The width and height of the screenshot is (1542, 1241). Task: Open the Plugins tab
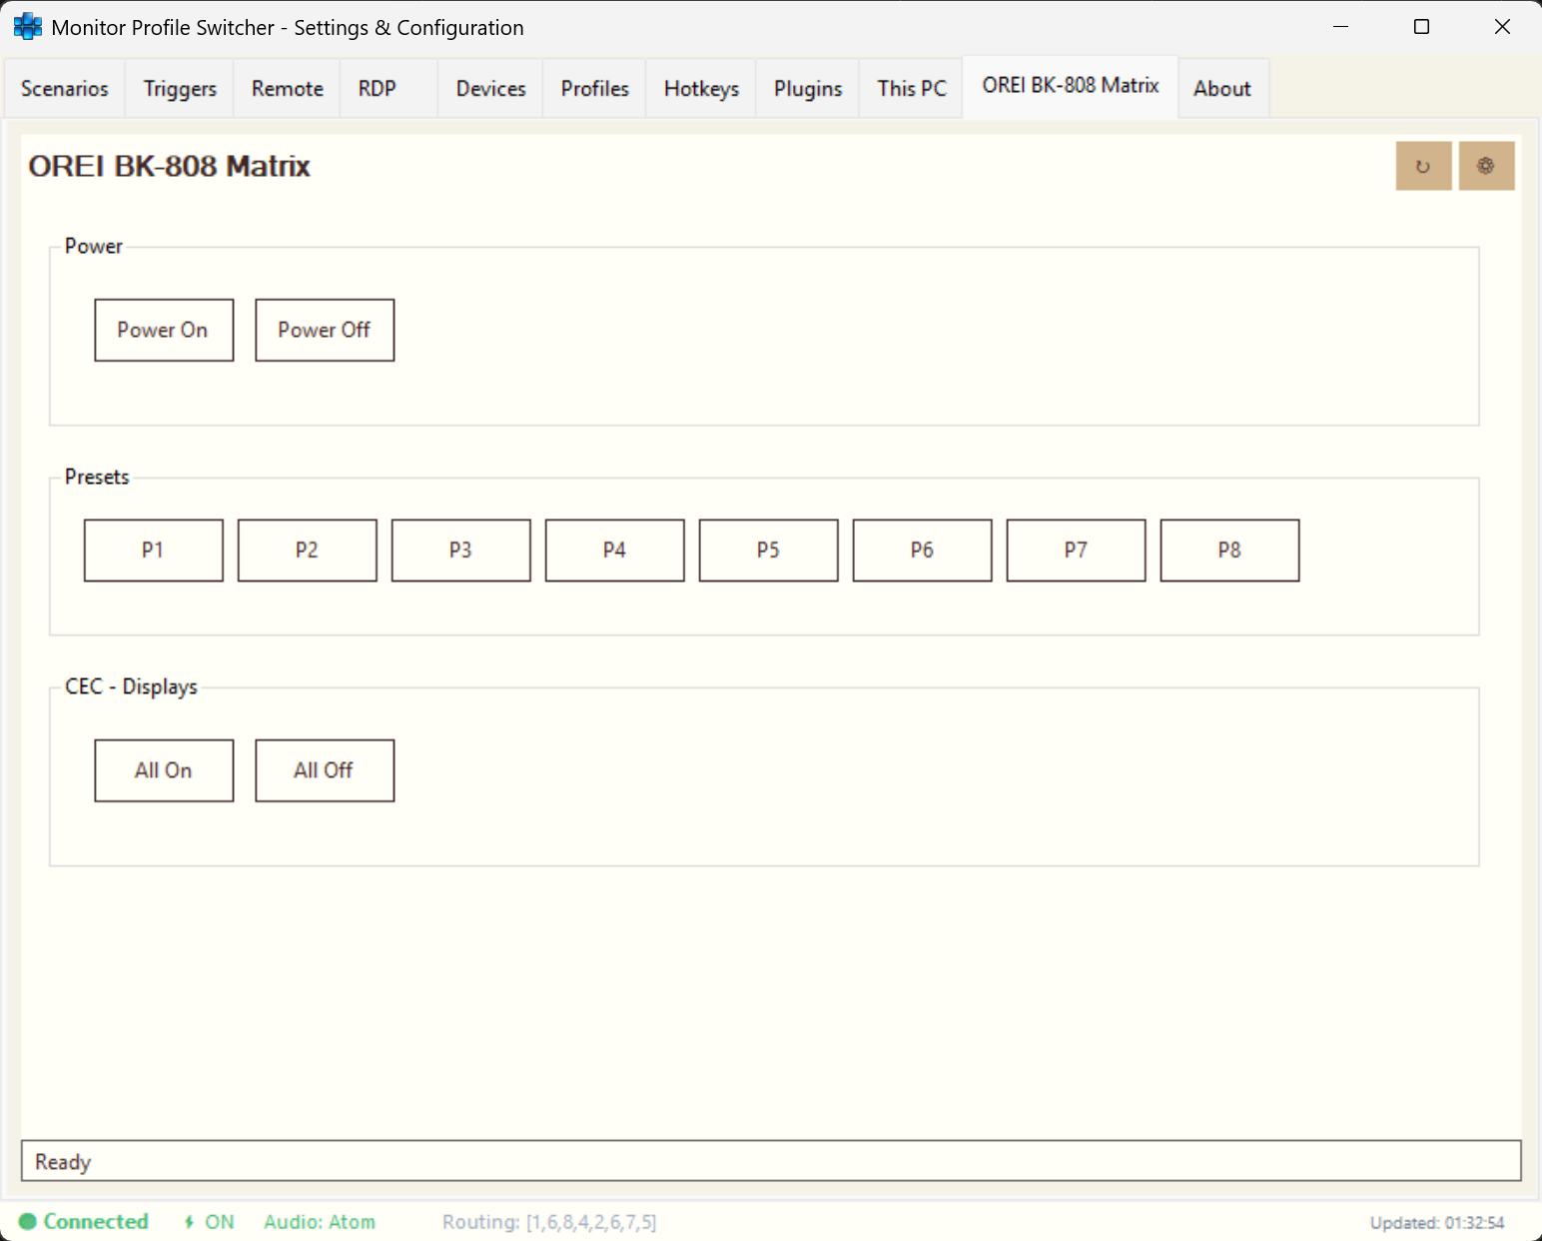coord(807,88)
